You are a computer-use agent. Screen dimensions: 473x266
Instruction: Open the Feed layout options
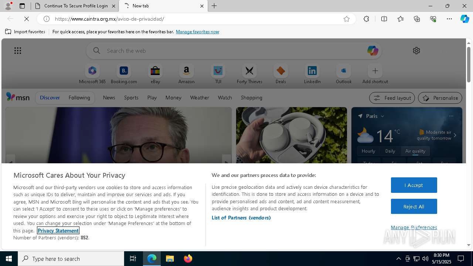click(392, 98)
